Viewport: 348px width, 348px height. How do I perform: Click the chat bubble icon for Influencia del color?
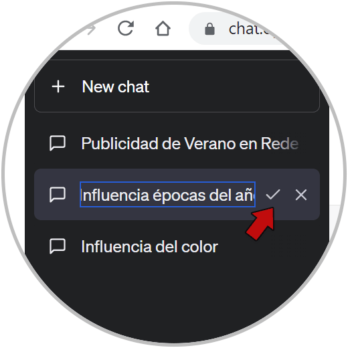[x=58, y=246]
